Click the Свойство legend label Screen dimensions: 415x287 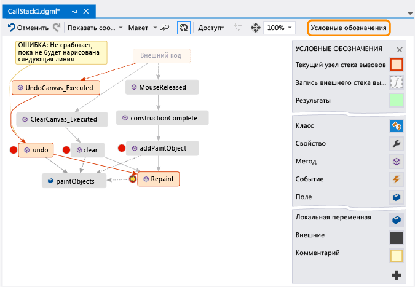(x=310, y=144)
